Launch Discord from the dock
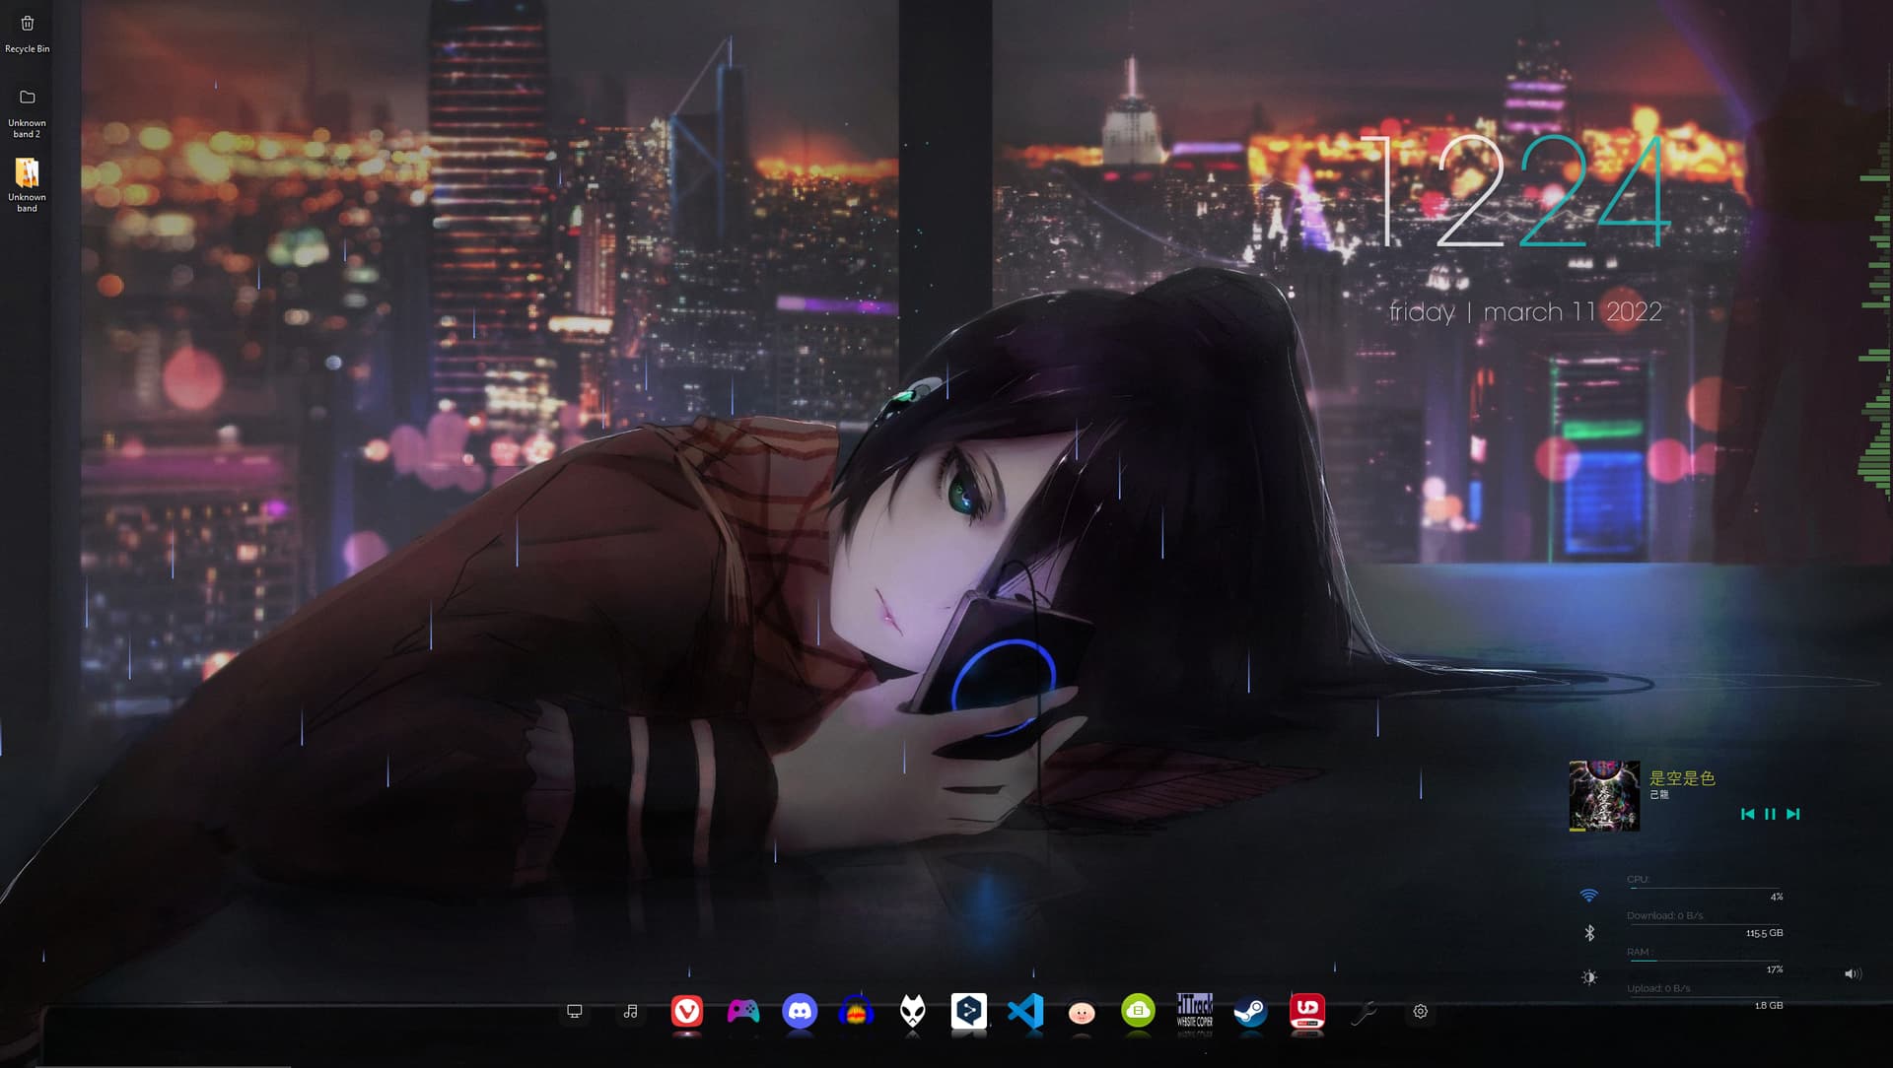This screenshot has height=1068, width=1893. point(800,1011)
